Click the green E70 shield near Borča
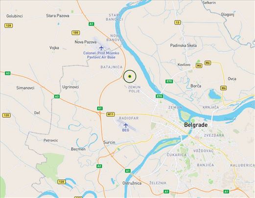This screenshot has height=198, width=255. click(x=169, y=81)
